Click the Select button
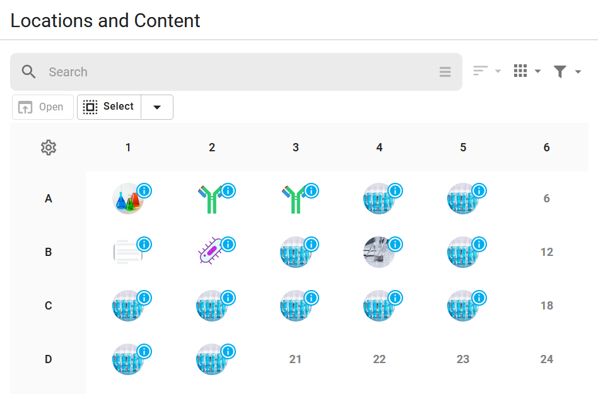This screenshot has width=598, height=394. [x=109, y=107]
